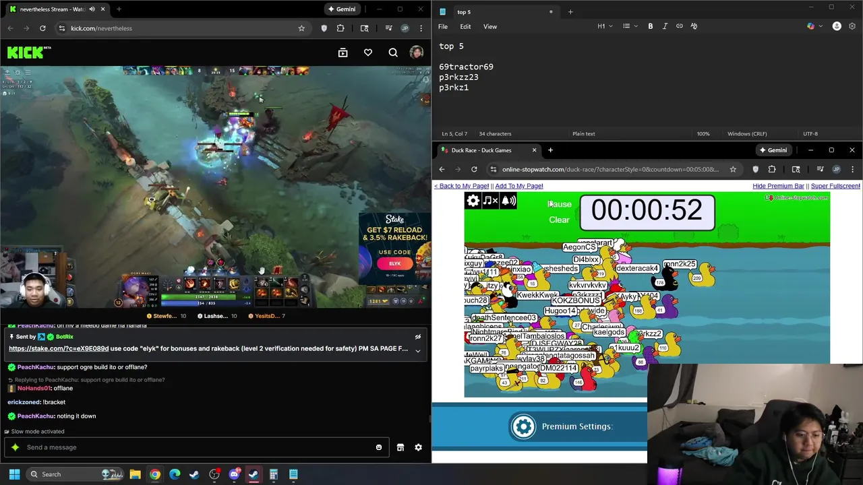
Task: Click Windows (CRLF) line ending indicator
Action: click(748, 133)
